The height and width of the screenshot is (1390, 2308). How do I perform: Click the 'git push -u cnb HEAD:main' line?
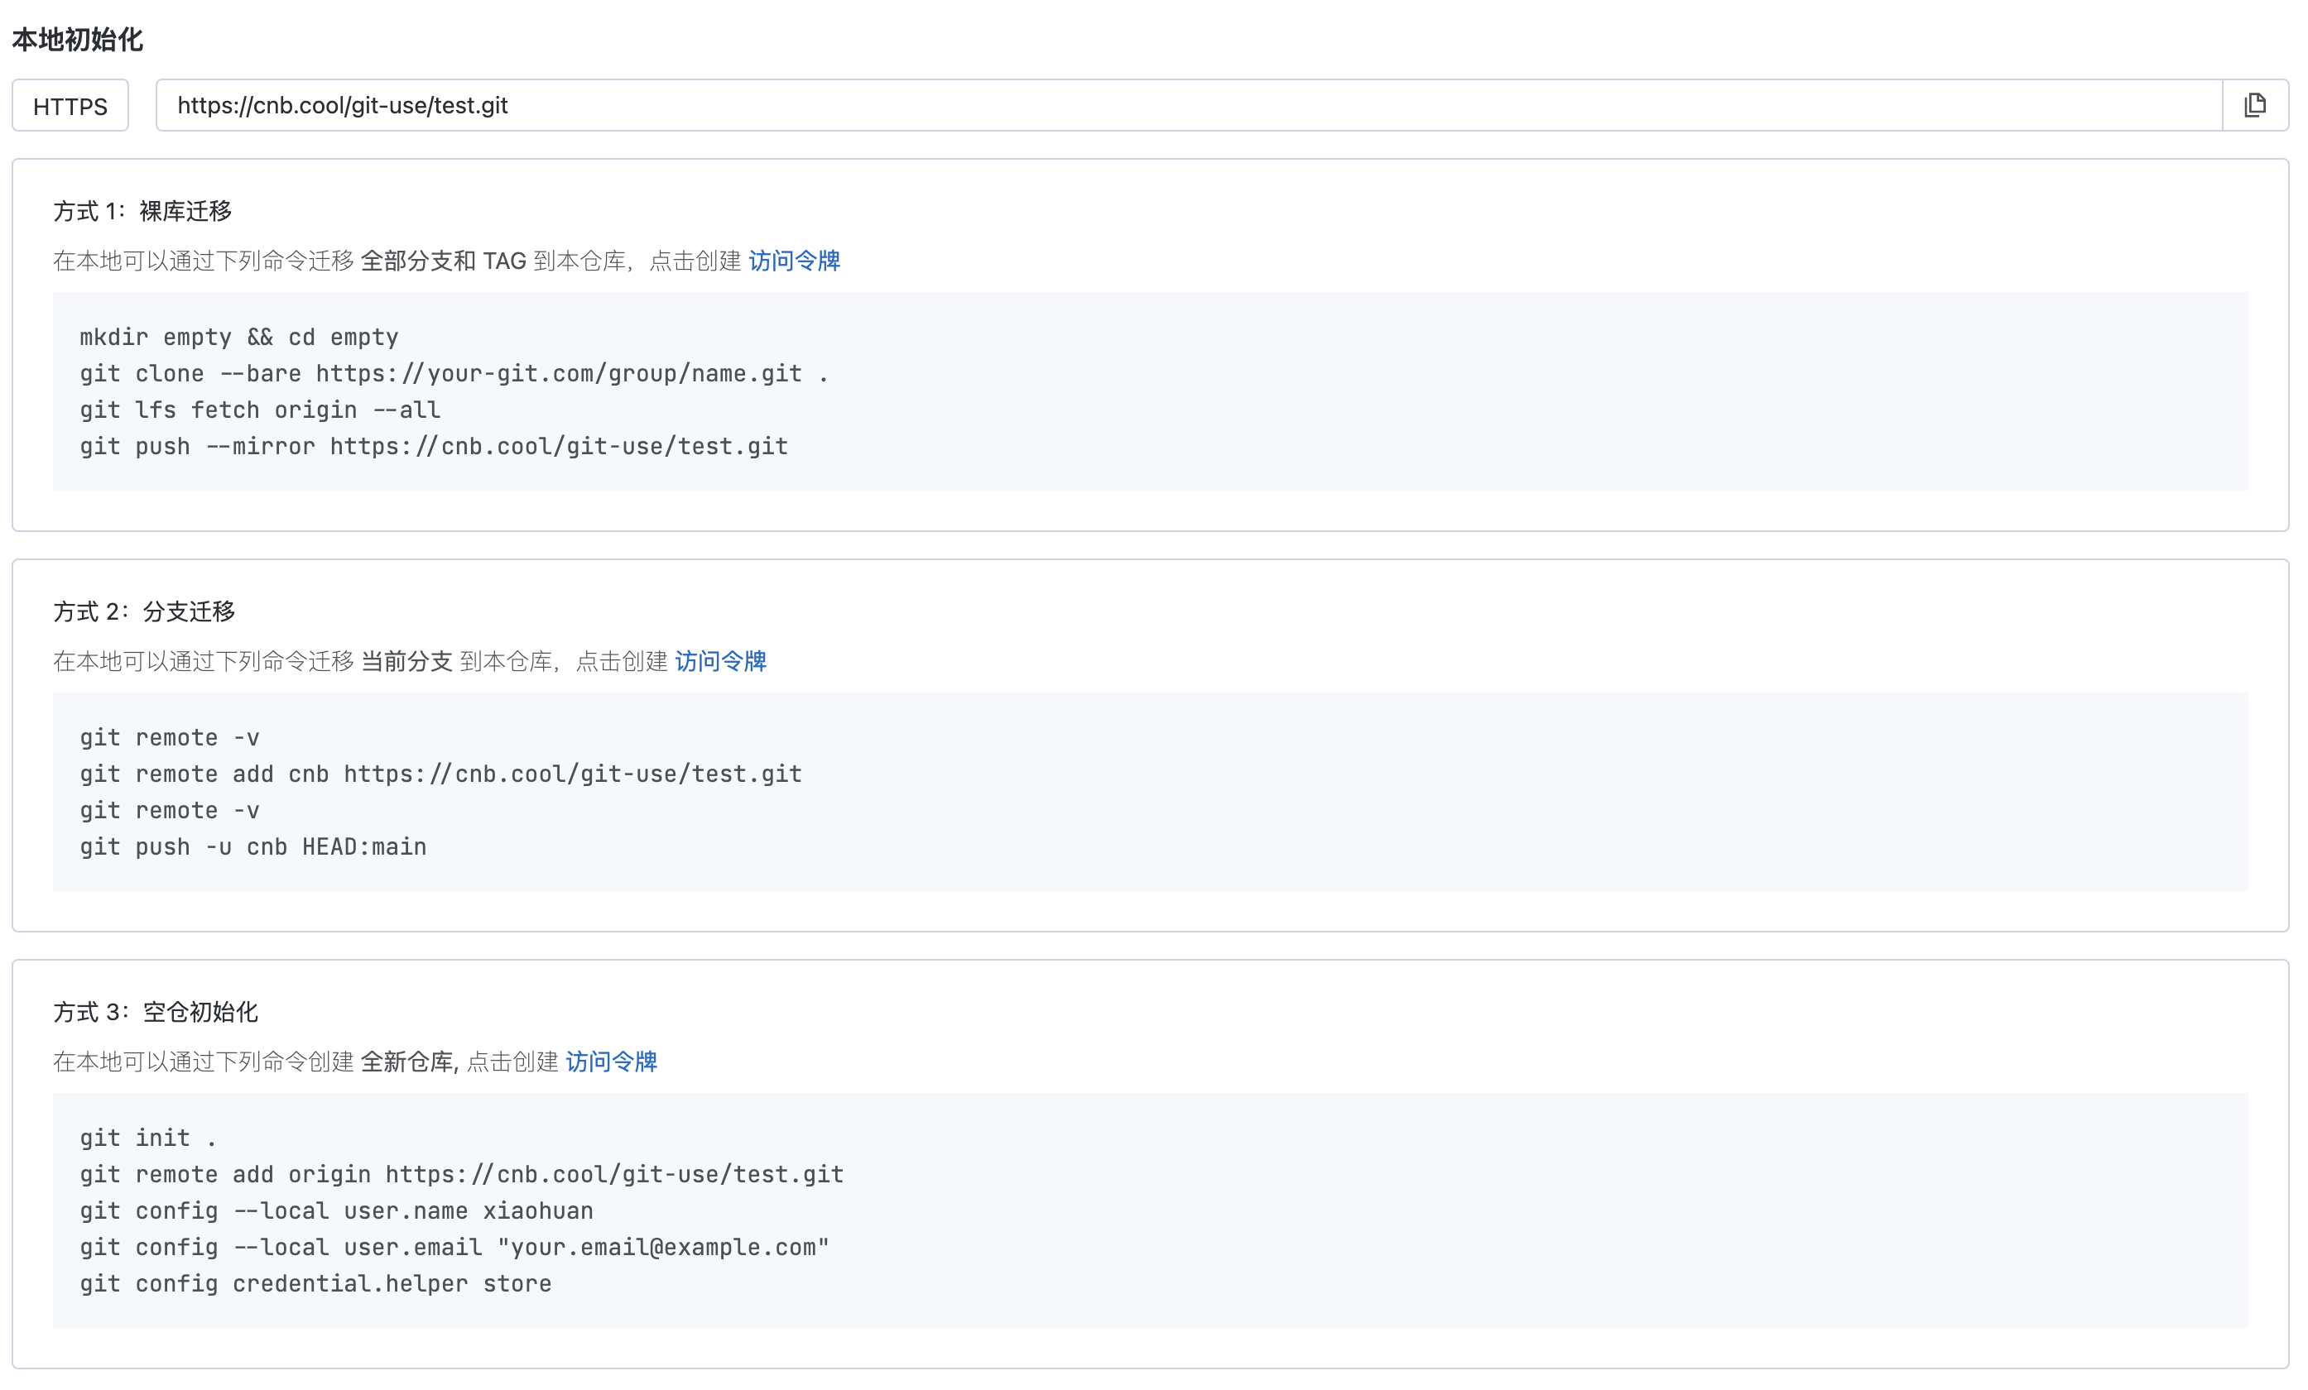click(253, 847)
